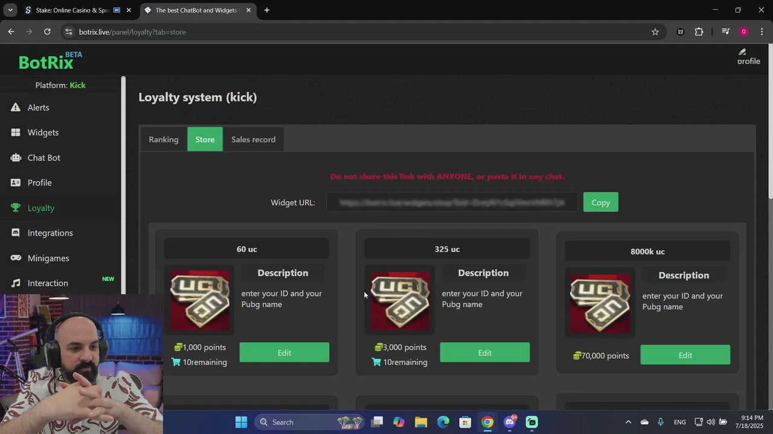This screenshot has height=434, width=773.
Task: Click the 3,000 points price label
Action: 400,347
